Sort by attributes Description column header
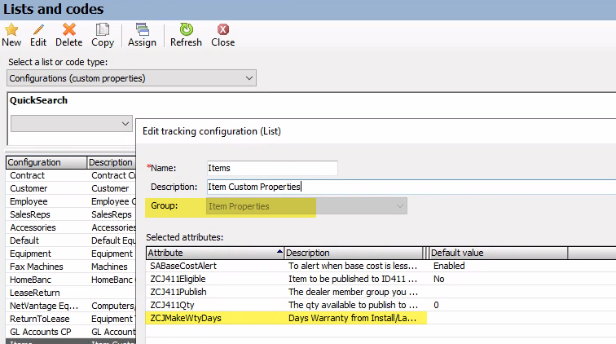 (x=353, y=253)
